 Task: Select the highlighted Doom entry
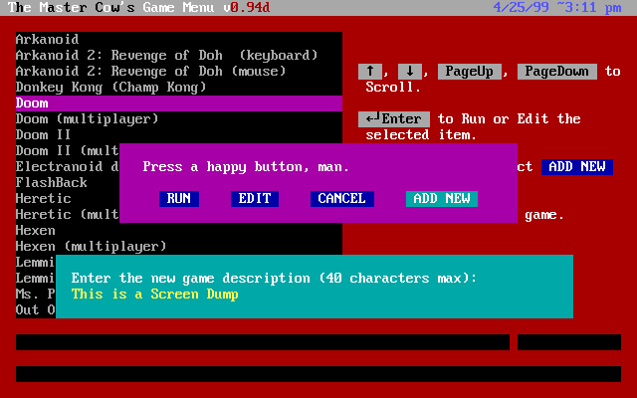coord(179,103)
